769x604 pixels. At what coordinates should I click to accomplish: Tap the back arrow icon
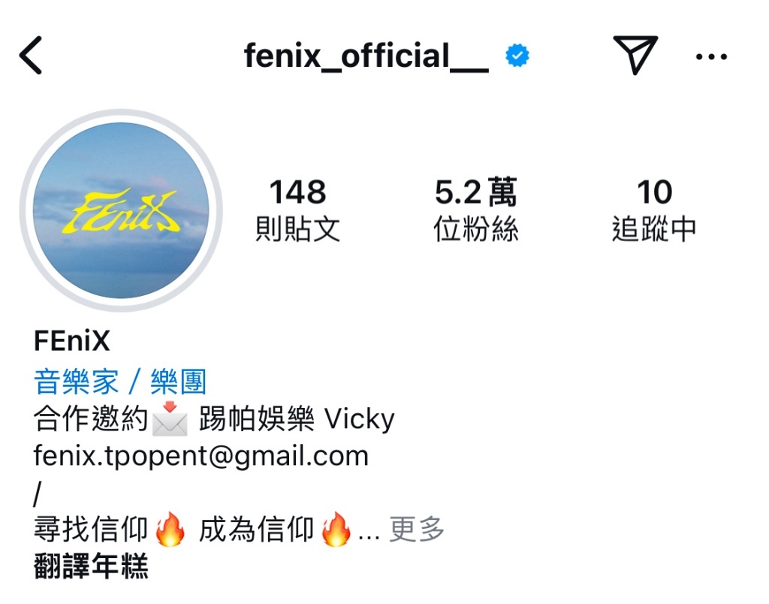pos(30,56)
